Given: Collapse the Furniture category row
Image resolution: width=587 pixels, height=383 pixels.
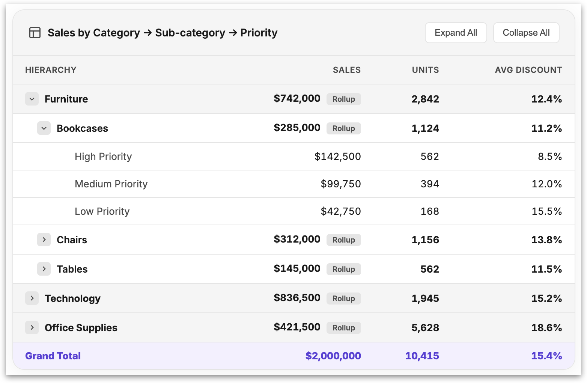Looking at the screenshot, I should [x=32, y=99].
